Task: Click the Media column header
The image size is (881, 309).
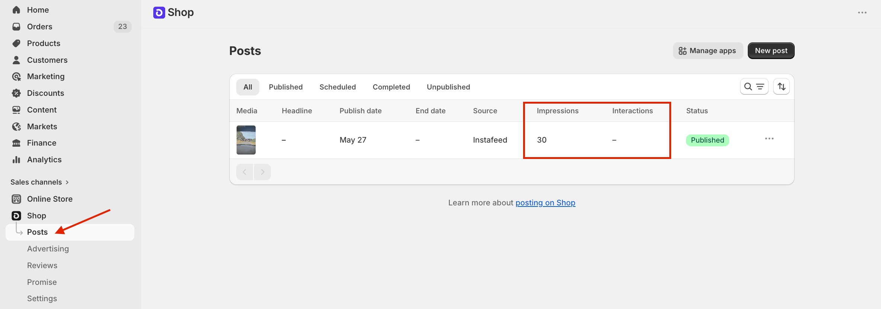Action: 247,111
